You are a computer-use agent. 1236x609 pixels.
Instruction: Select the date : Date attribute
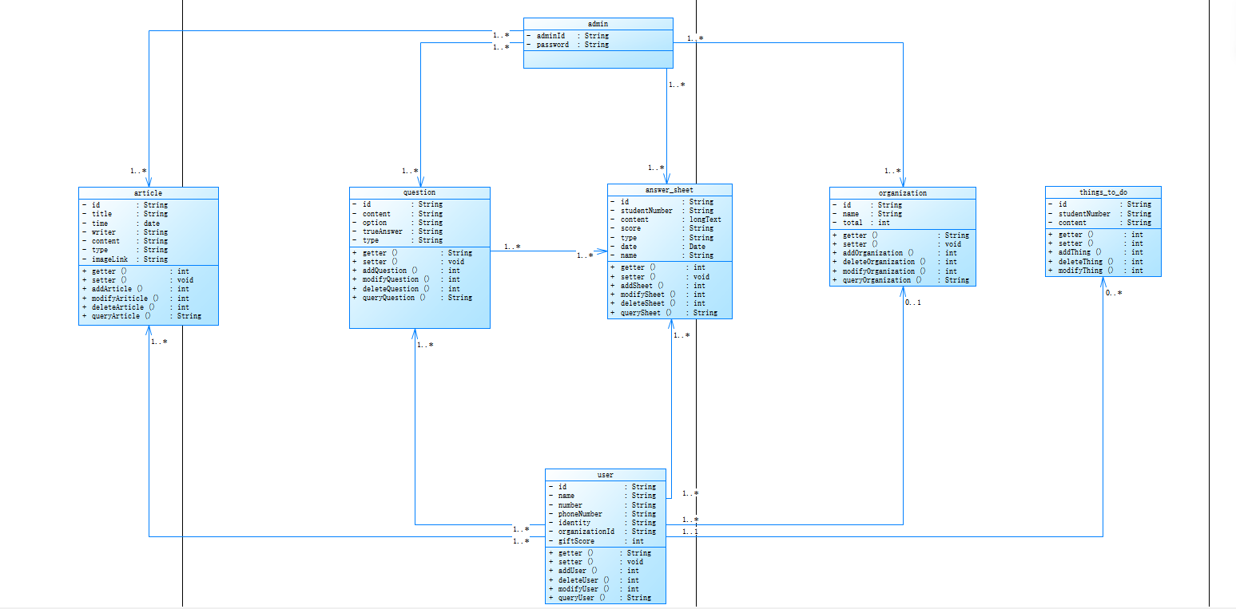(x=658, y=247)
